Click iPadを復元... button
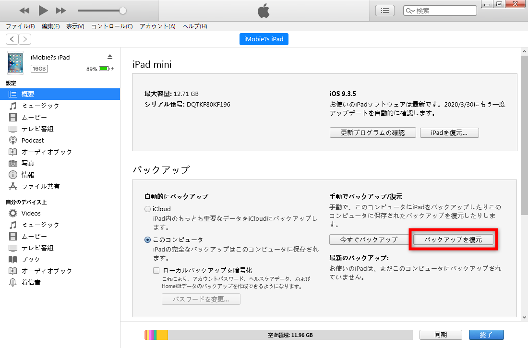 (449, 133)
